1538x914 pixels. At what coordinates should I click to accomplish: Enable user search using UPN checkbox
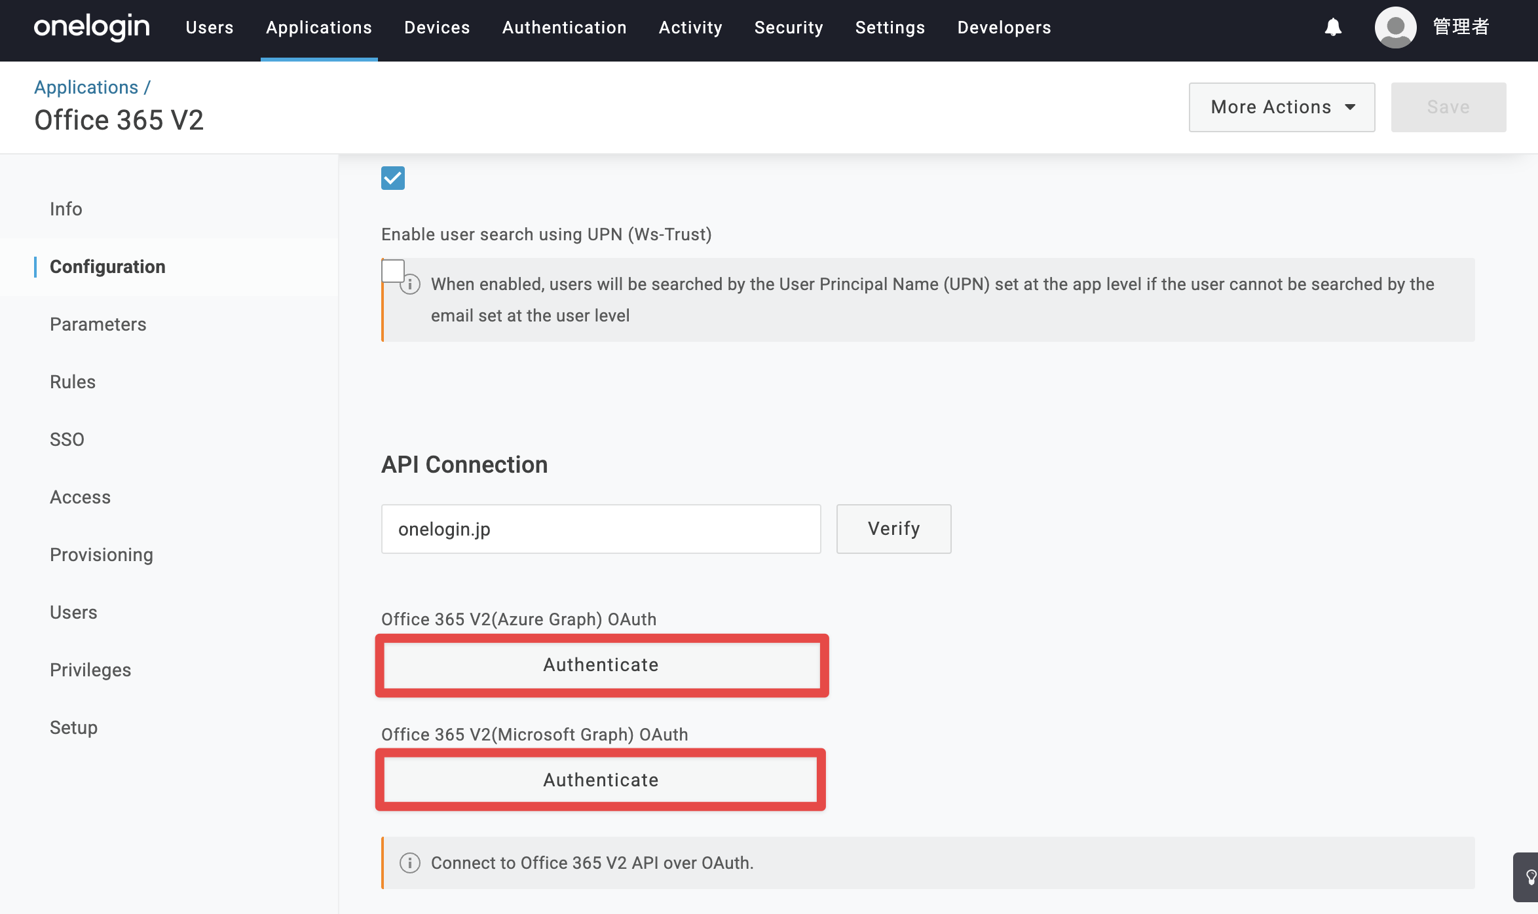coord(393,270)
